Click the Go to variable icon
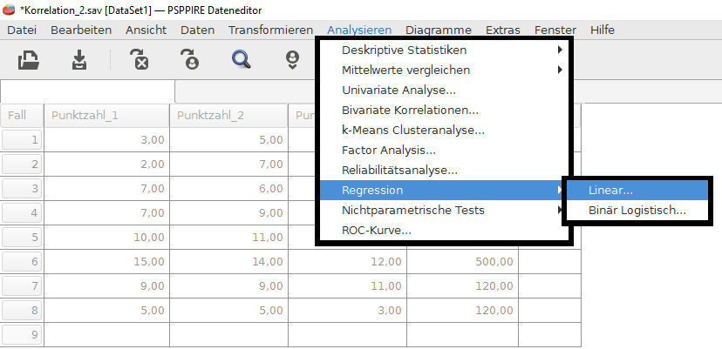The width and height of the screenshot is (722, 349). click(140, 59)
